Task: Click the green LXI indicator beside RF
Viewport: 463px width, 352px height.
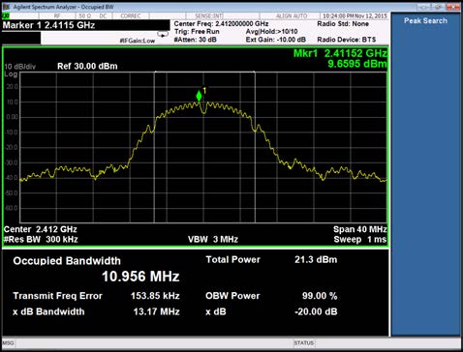Action: pos(6,15)
